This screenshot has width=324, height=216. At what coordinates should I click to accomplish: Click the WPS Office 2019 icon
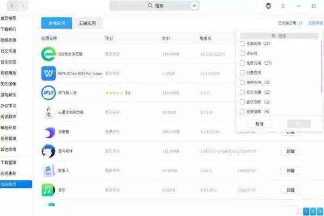49,73
